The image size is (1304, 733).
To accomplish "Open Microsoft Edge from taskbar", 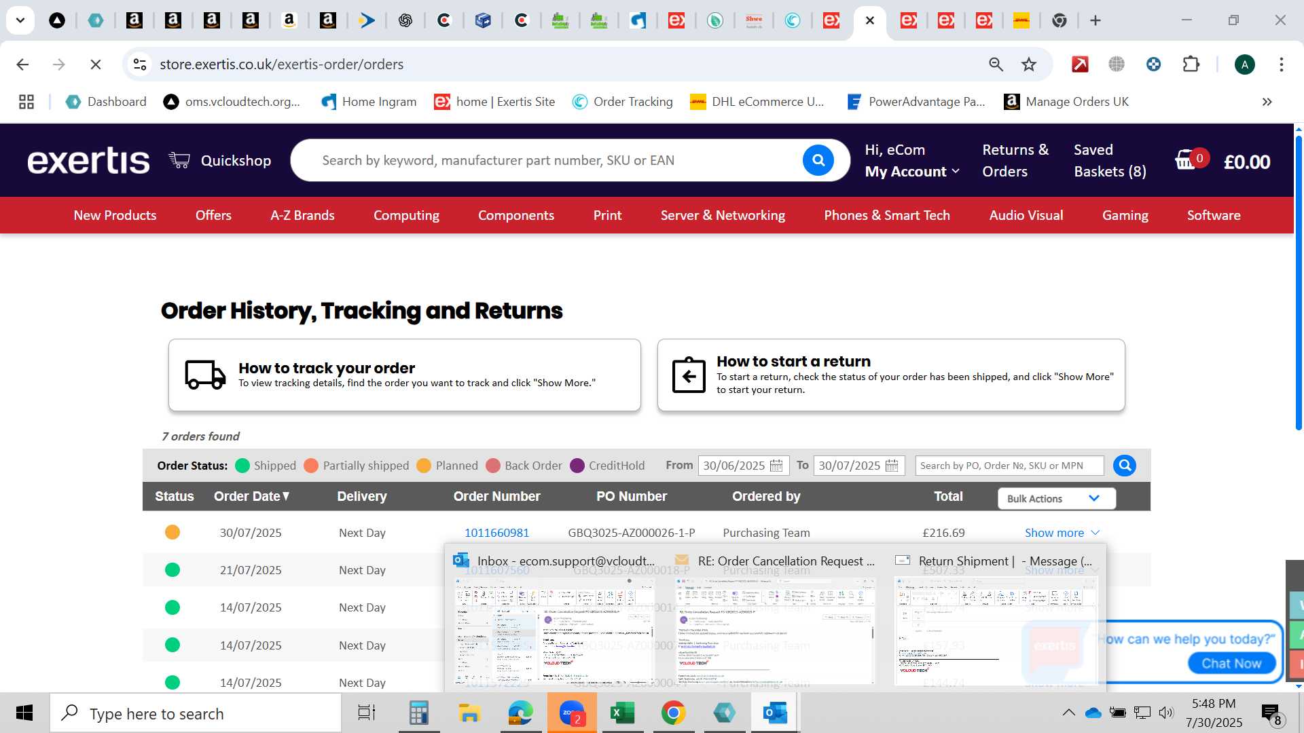I will (x=521, y=713).
